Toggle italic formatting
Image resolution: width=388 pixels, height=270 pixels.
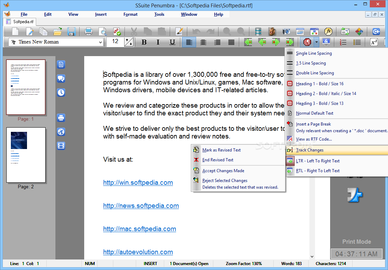158,42
